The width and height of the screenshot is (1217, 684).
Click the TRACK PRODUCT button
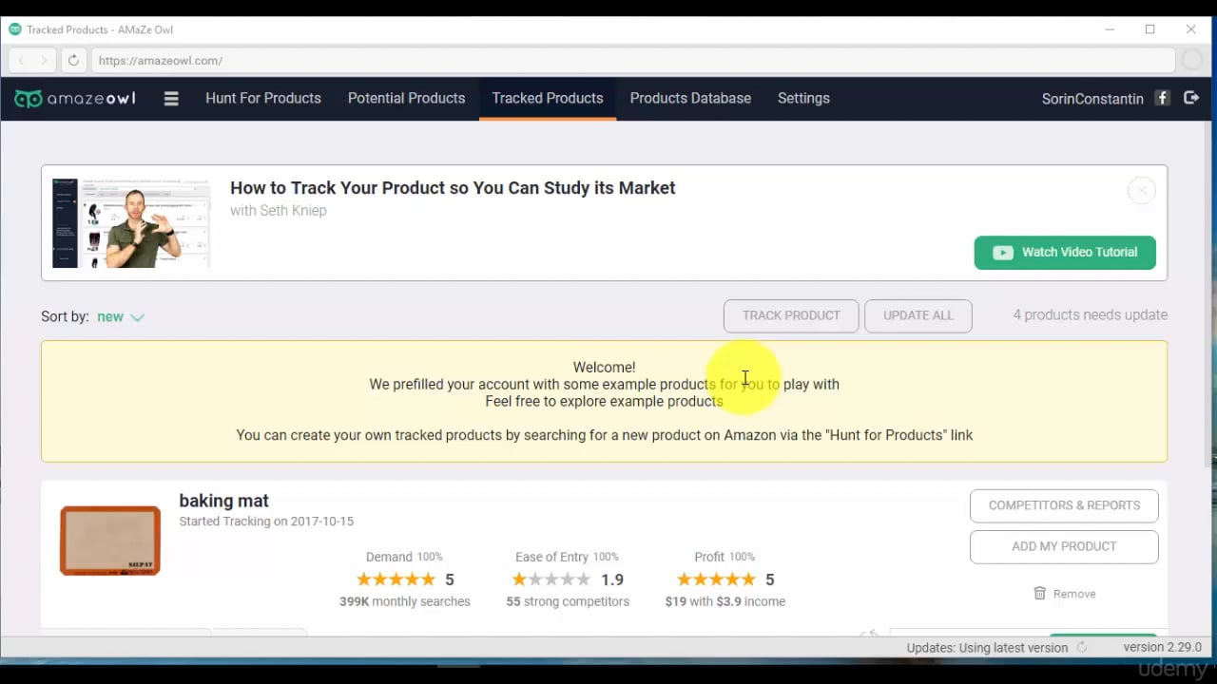coord(791,315)
